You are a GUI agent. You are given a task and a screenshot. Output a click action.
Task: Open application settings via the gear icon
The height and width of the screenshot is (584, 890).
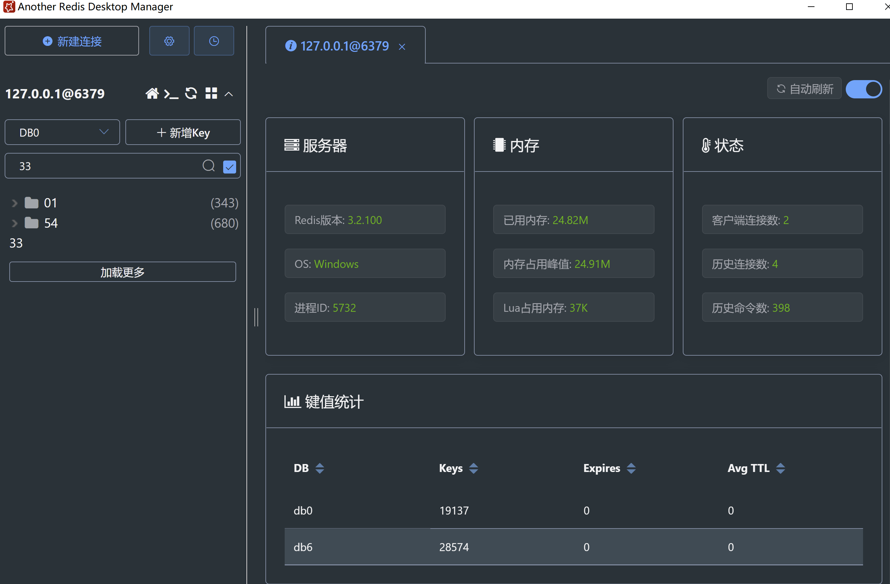169,41
